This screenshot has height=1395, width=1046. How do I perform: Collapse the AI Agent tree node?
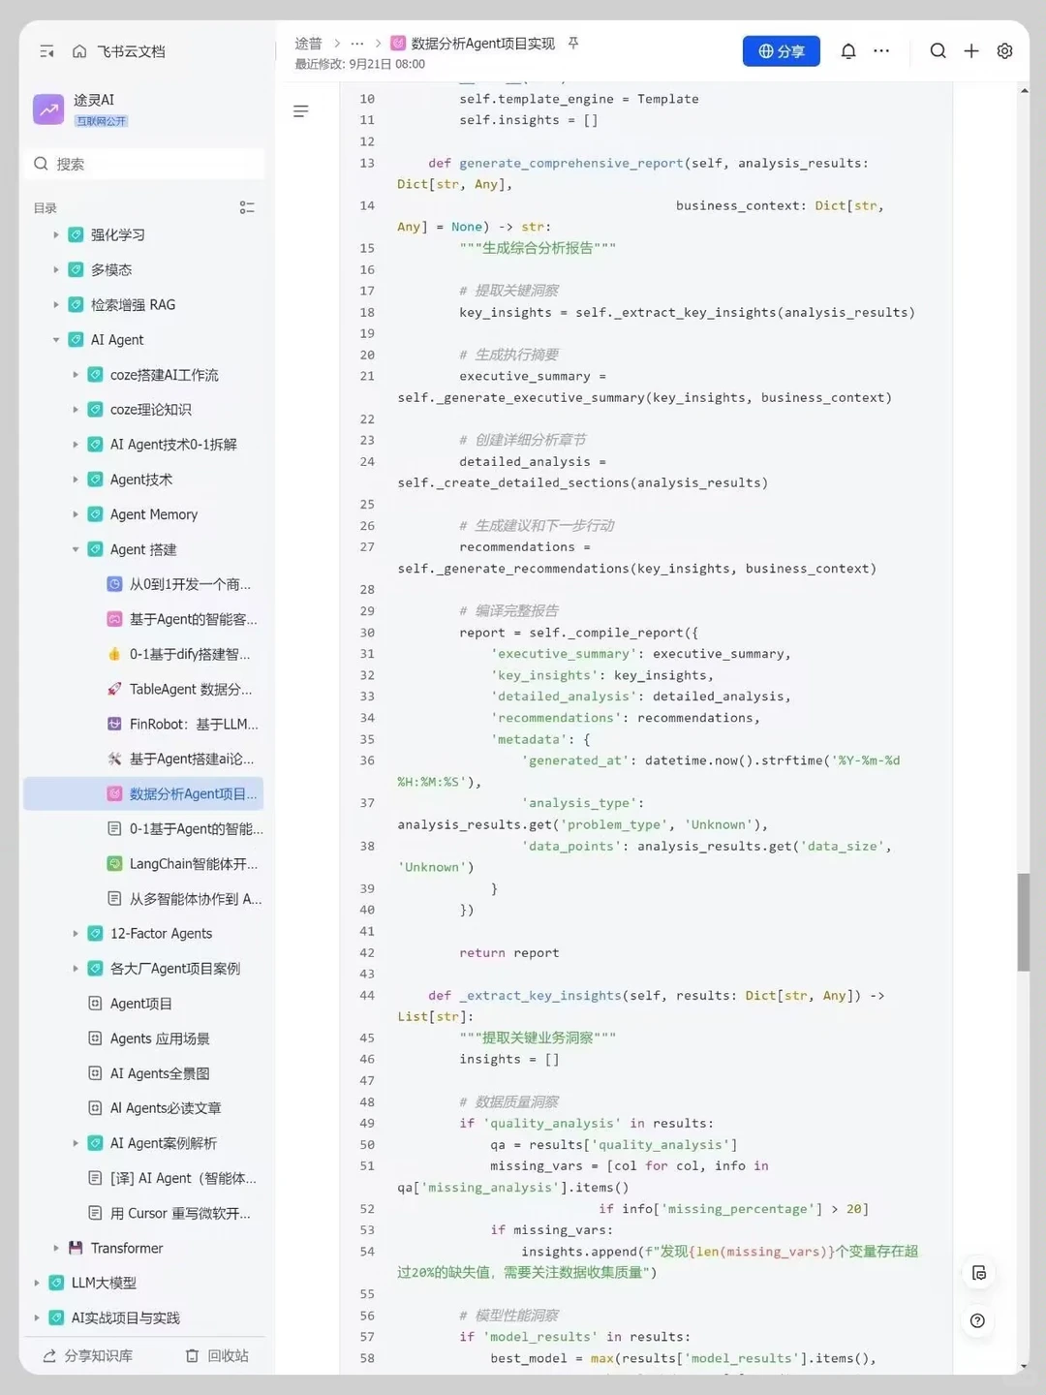[56, 340]
